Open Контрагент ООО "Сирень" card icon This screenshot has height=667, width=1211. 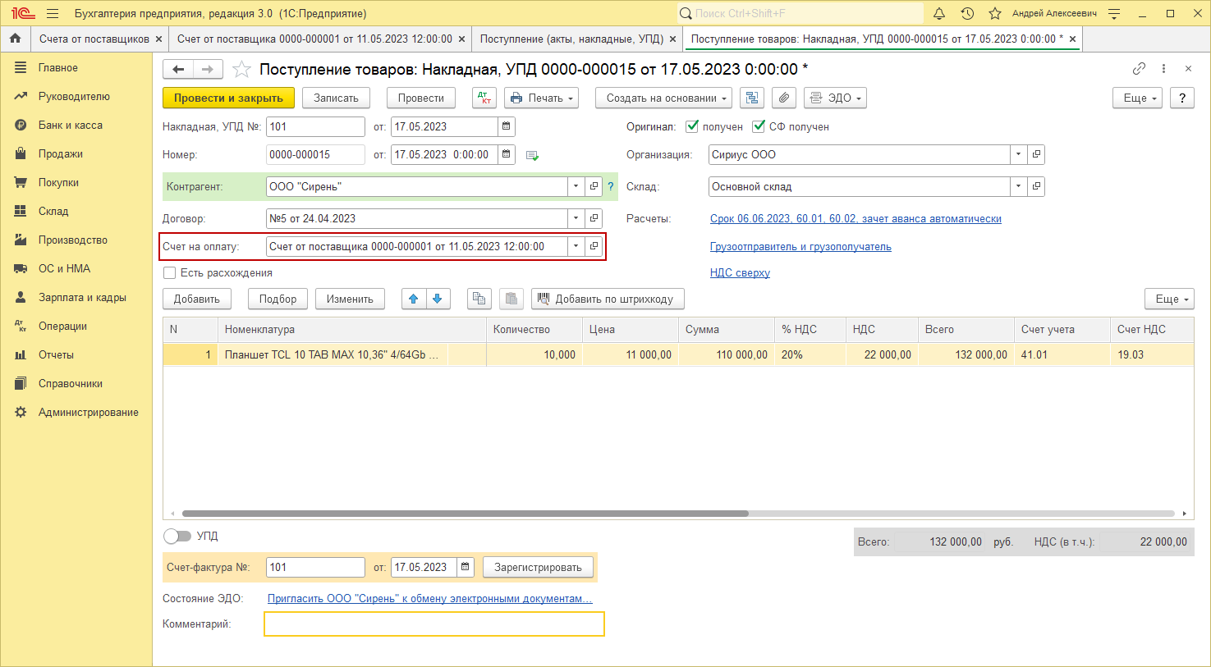point(594,186)
